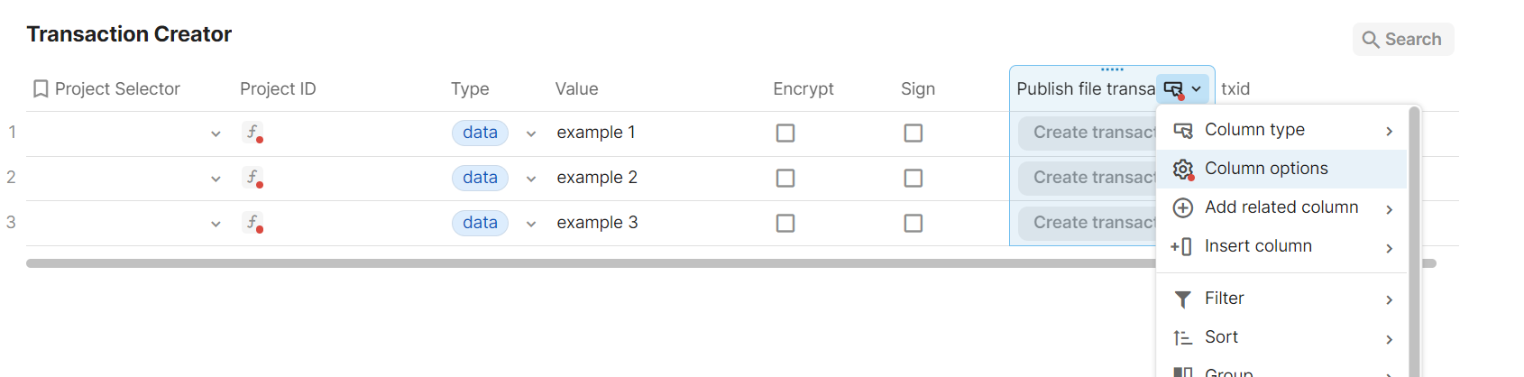
Task: Click the Add related column plus icon
Action: point(1183,207)
